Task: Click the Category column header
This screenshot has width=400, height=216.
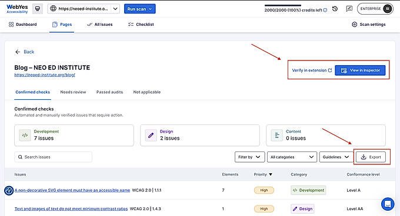Action: point(299,174)
